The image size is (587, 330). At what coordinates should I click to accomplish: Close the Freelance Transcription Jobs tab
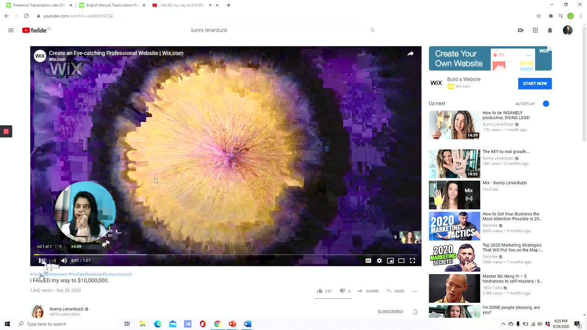coord(71,5)
